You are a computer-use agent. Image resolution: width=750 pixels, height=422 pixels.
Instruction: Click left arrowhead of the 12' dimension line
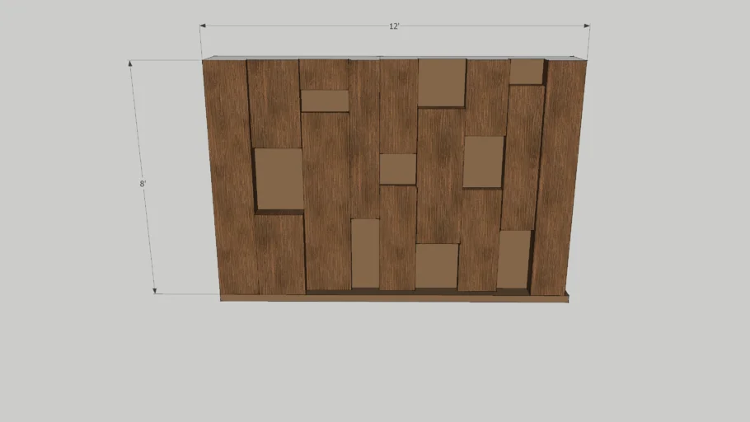click(x=203, y=26)
